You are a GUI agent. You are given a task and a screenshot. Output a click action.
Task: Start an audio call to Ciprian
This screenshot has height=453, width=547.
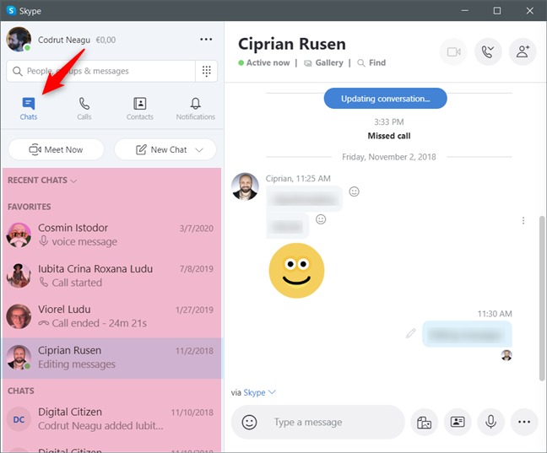[x=488, y=52]
